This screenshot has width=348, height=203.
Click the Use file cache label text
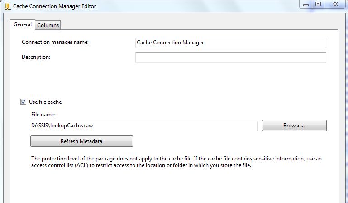[x=45, y=102]
